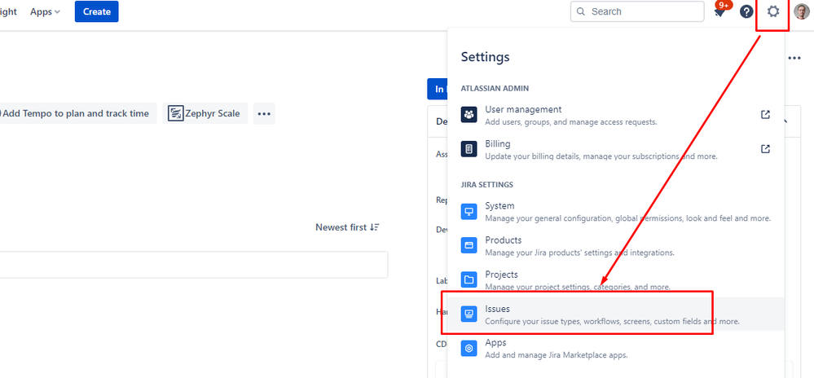Expand the Apps dropdown in top navigation
This screenshot has height=378, width=814.
pos(45,11)
